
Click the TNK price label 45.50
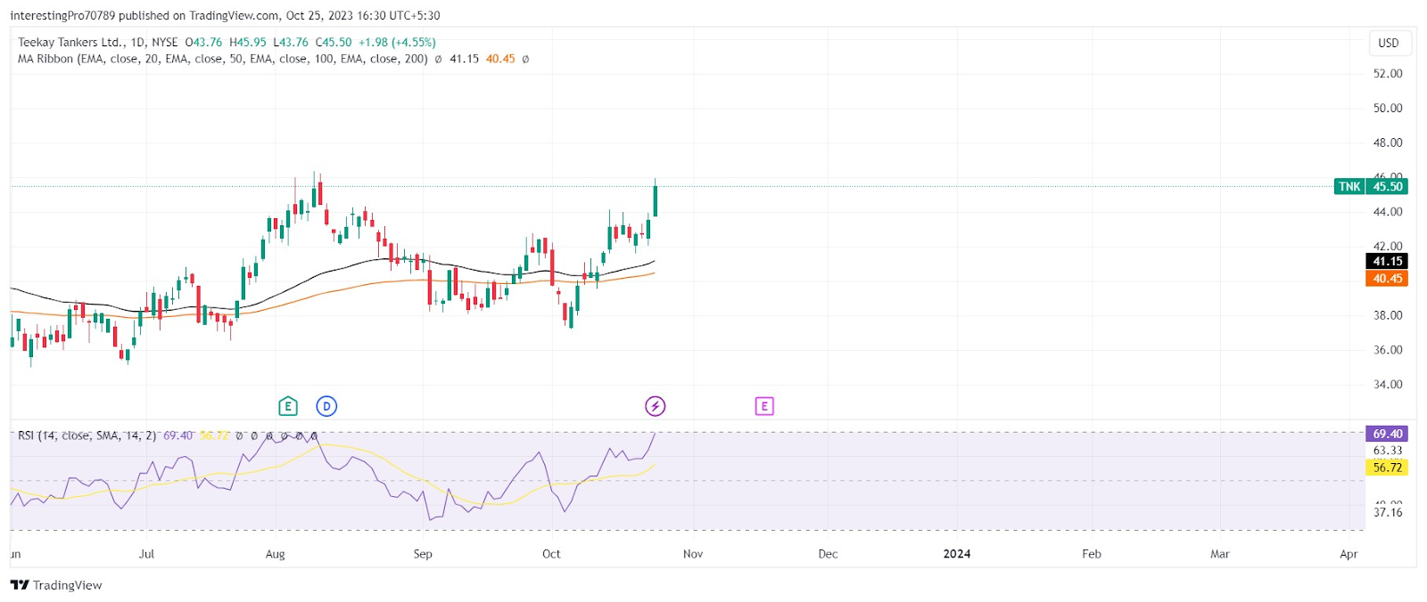pyautogui.click(x=1371, y=186)
